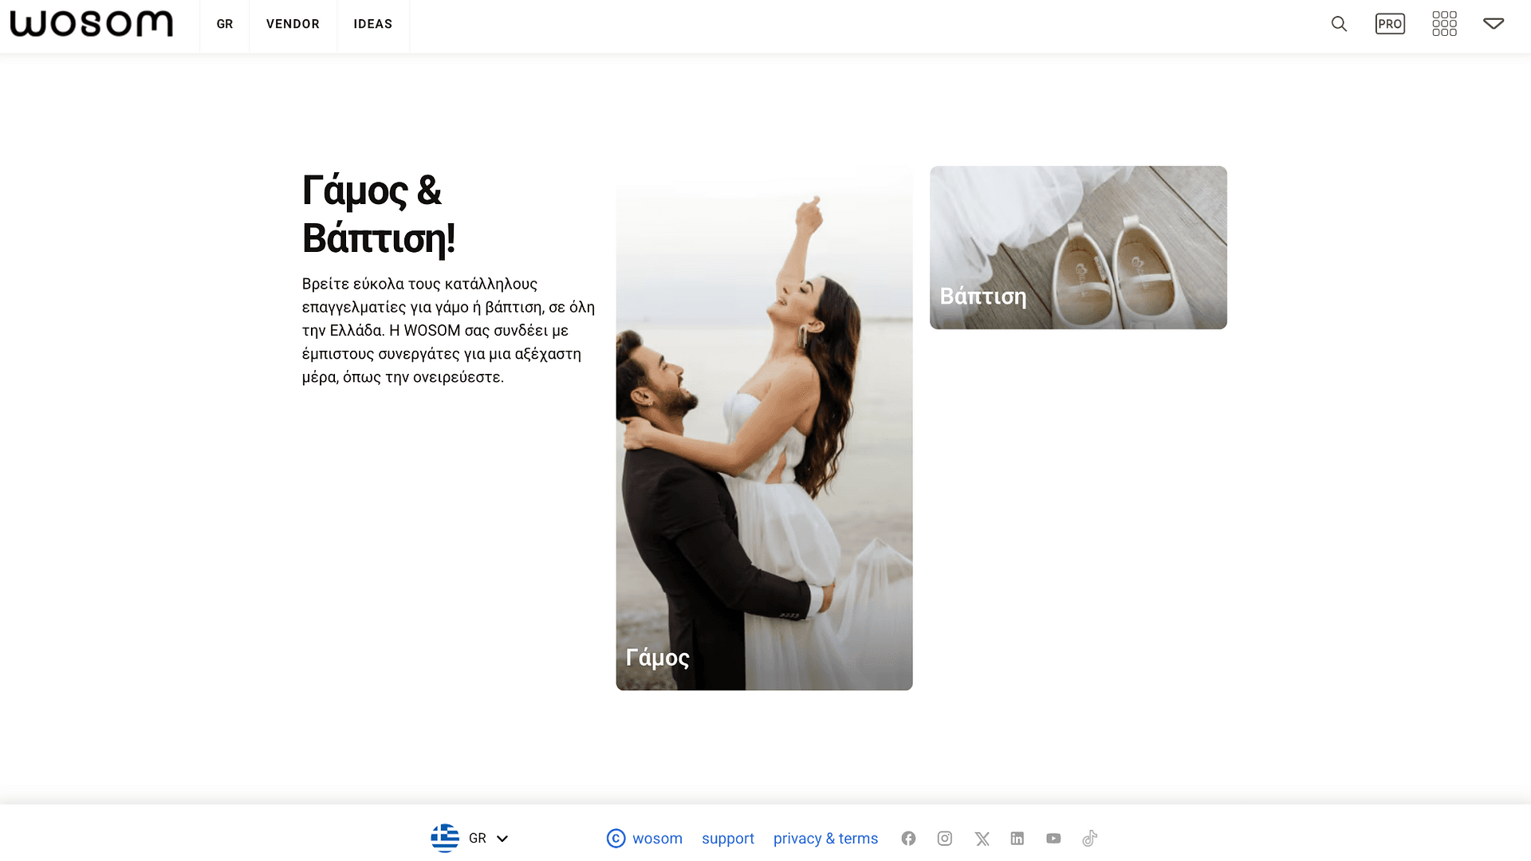This screenshot has width=1531, height=861.
Task: Open the VENDOR menu item
Action: click(293, 24)
